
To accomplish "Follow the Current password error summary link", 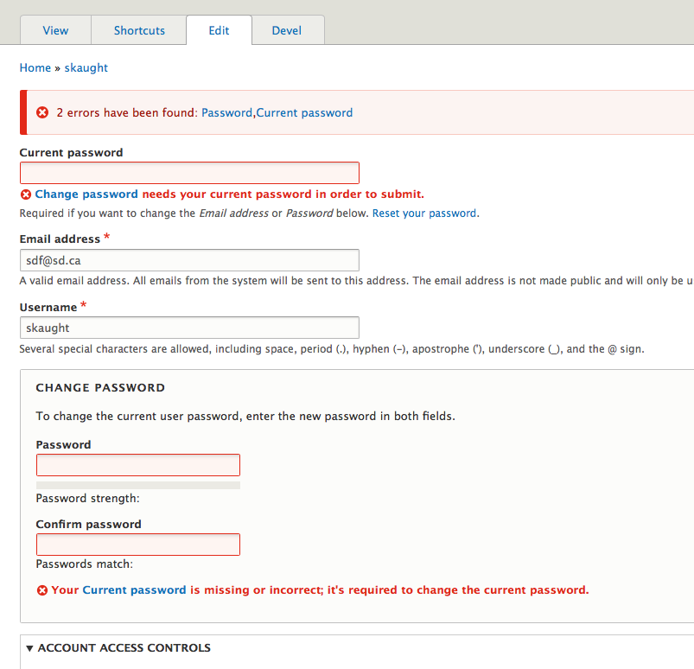I will point(304,112).
